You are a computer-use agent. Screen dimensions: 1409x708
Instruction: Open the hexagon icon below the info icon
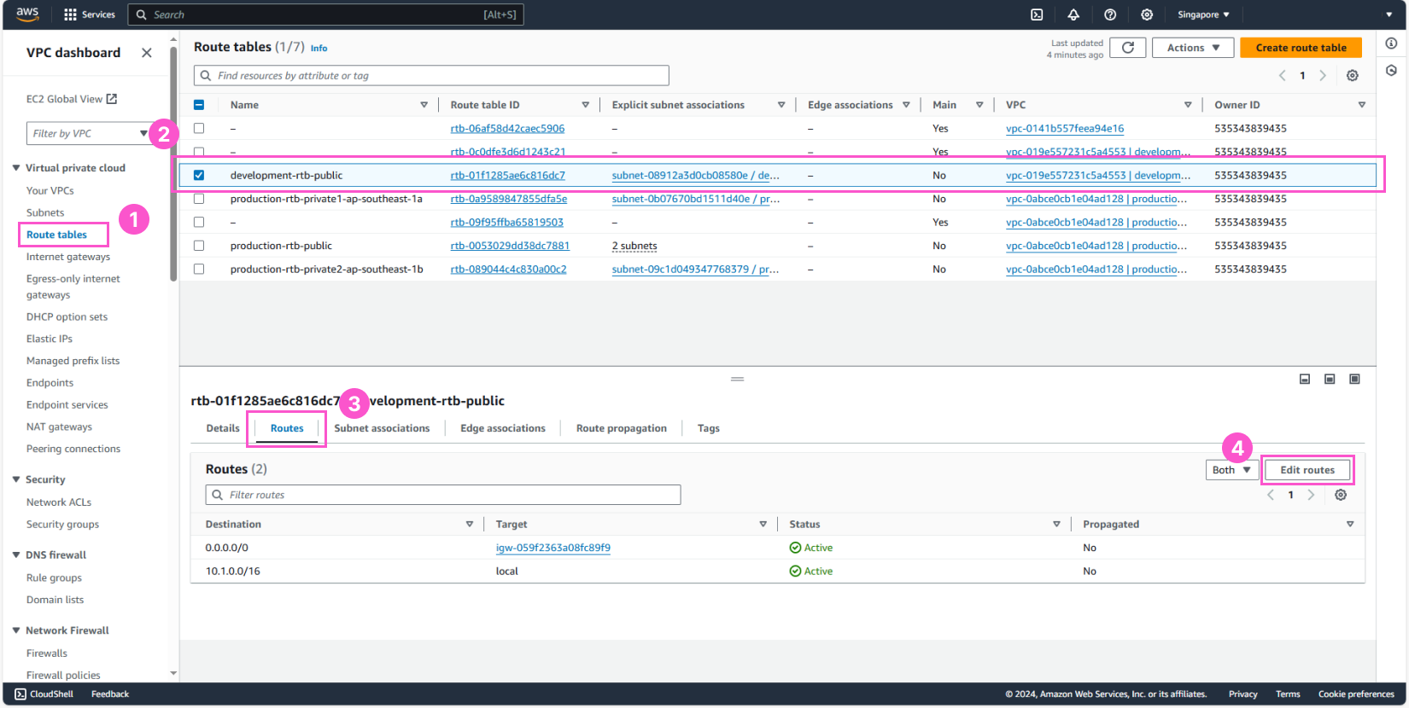(1391, 70)
